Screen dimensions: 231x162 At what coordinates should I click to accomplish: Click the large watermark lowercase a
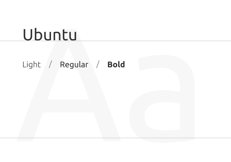(x=162, y=99)
